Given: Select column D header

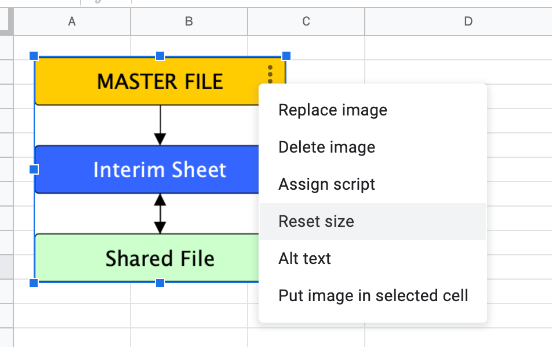Looking at the screenshot, I should (469, 21).
